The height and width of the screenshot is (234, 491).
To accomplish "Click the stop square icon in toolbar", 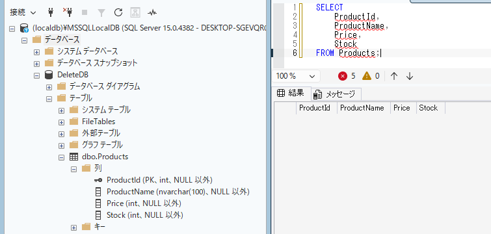I will 85,12.
